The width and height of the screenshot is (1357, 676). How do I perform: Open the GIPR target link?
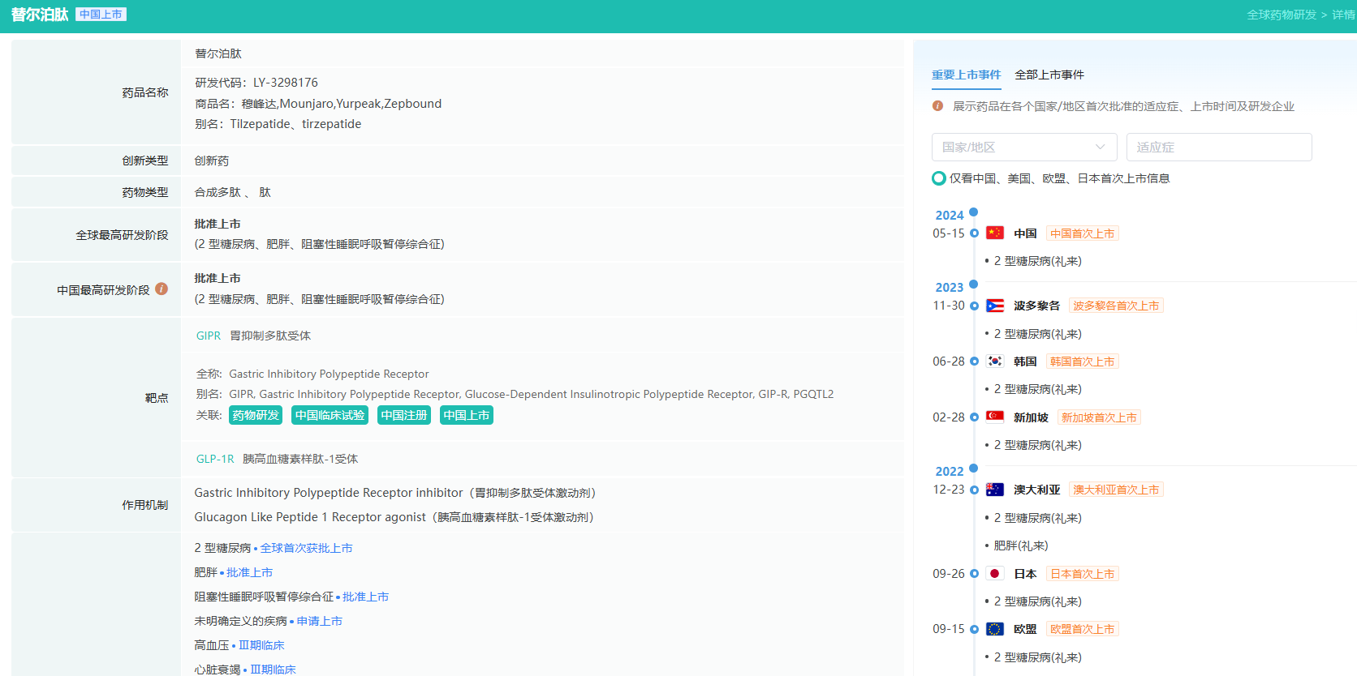[x=209, y=336]
